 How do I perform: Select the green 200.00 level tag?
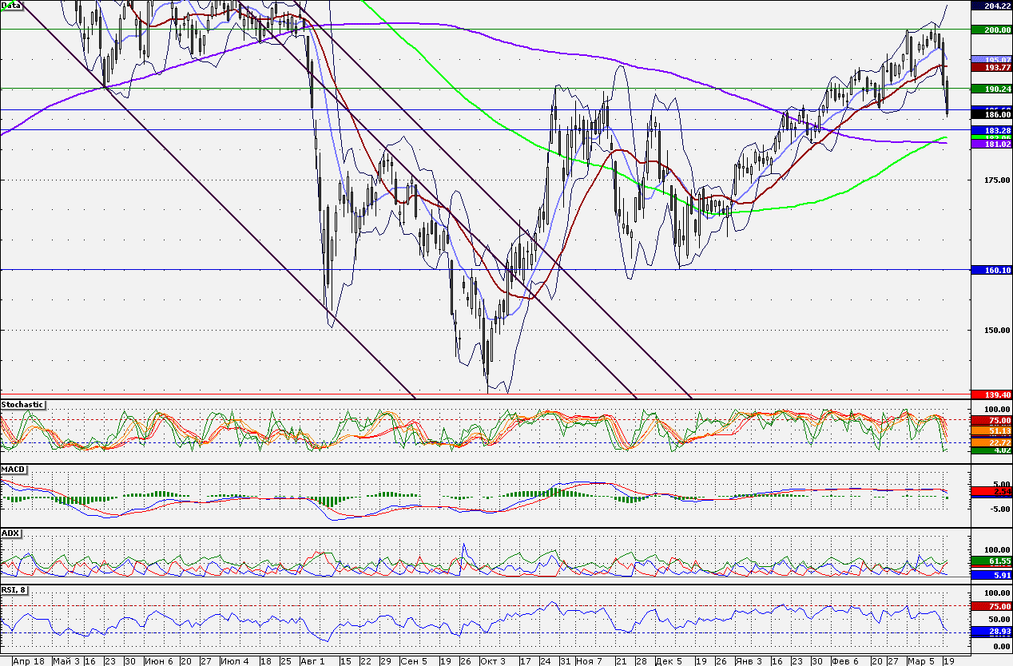(x=991, y=30)
